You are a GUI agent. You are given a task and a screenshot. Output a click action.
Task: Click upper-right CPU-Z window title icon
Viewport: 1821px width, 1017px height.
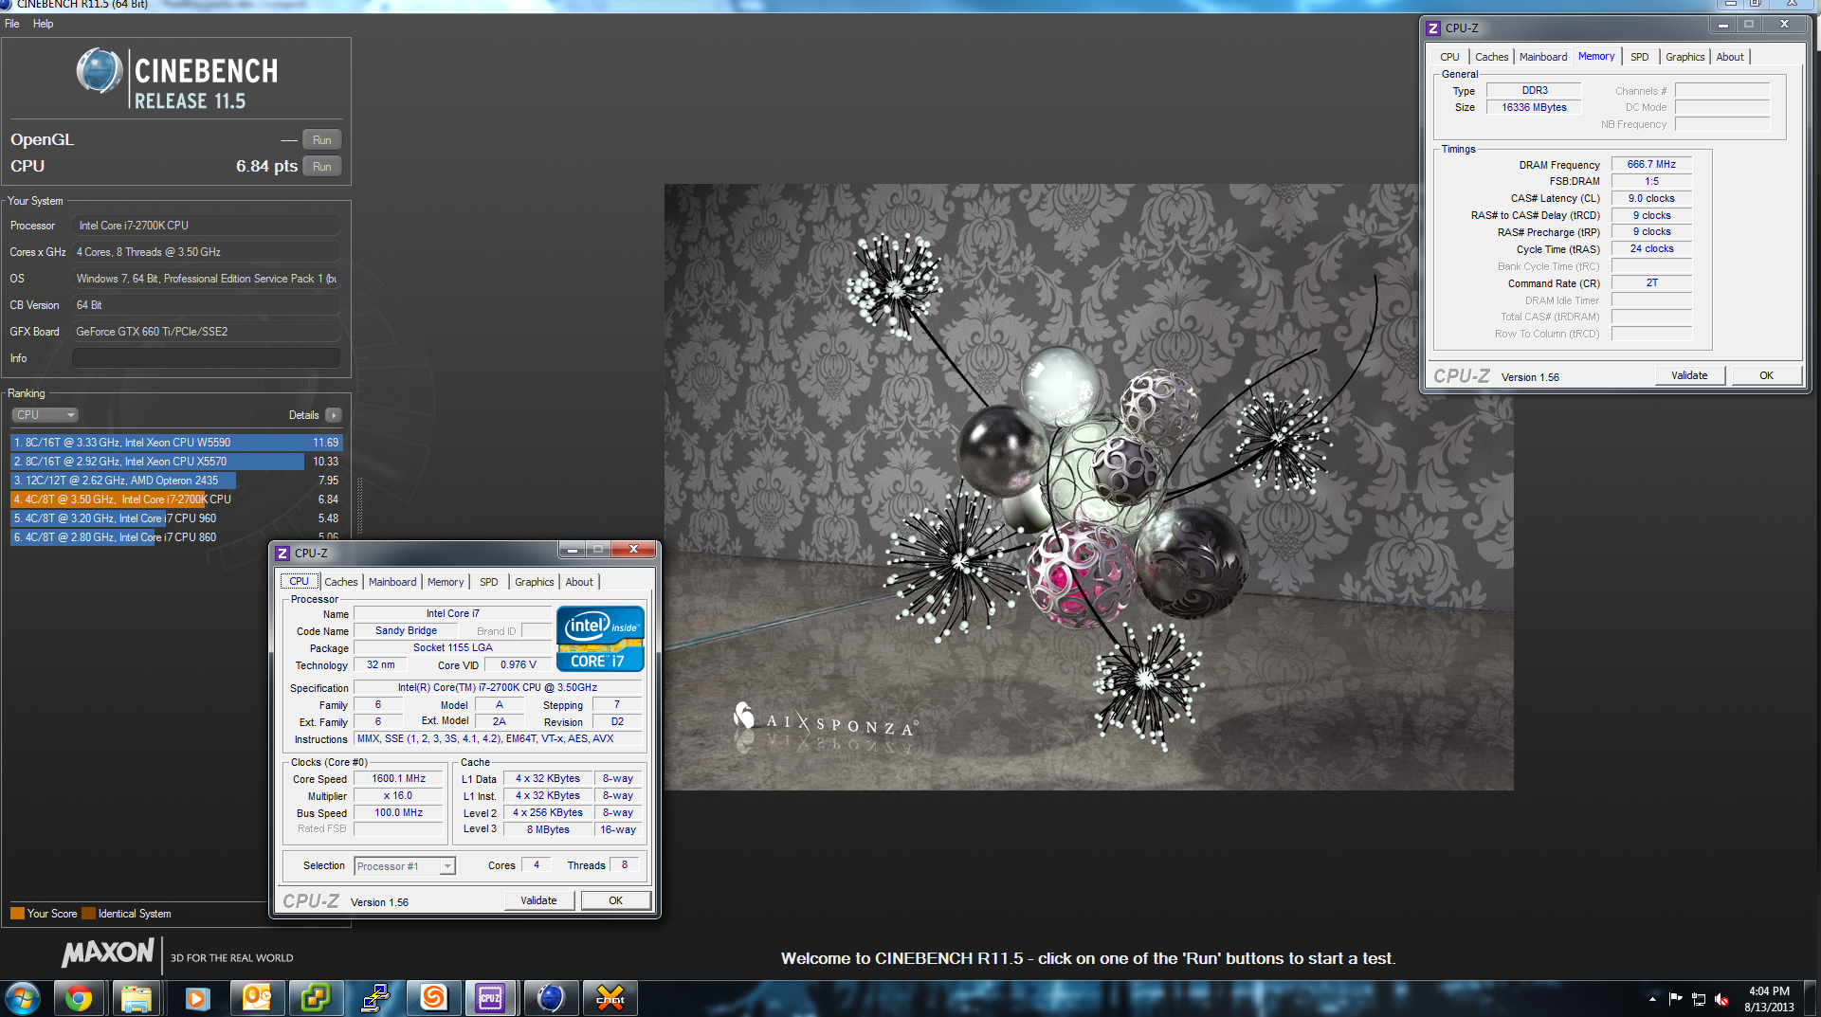(x=1433, y=27)
